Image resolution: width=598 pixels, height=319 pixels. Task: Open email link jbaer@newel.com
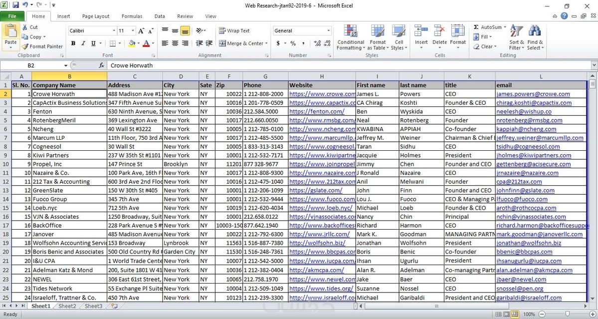tap(521, 280)
